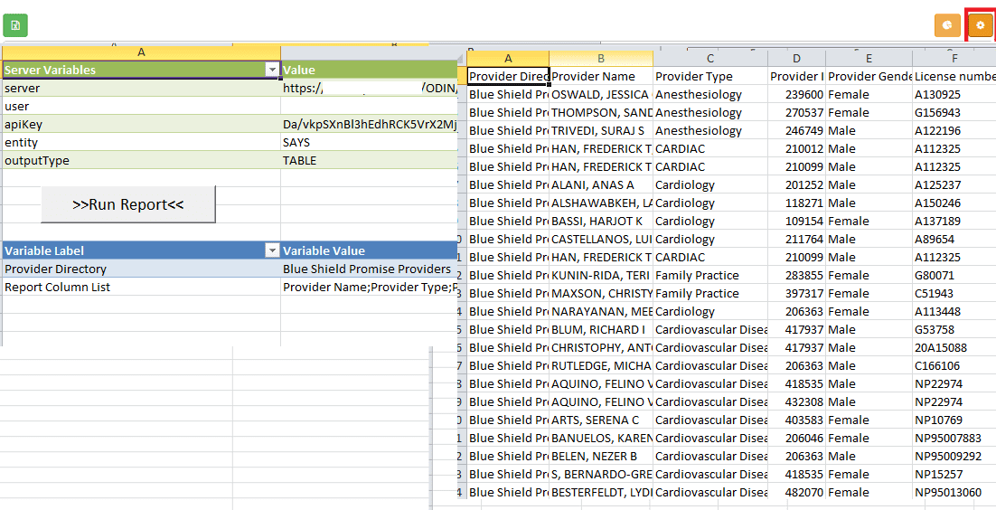996x510 pixels.
Task: Select license number cell A130925
Action: tap(954, 95)
